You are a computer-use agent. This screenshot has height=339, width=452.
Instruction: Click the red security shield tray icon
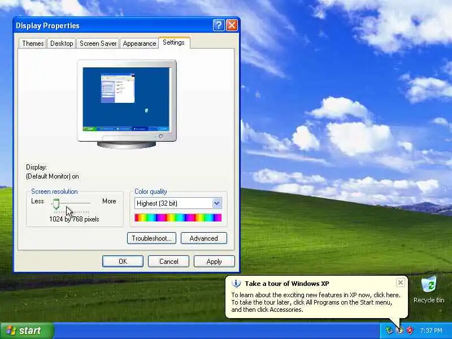coord(409,331)
